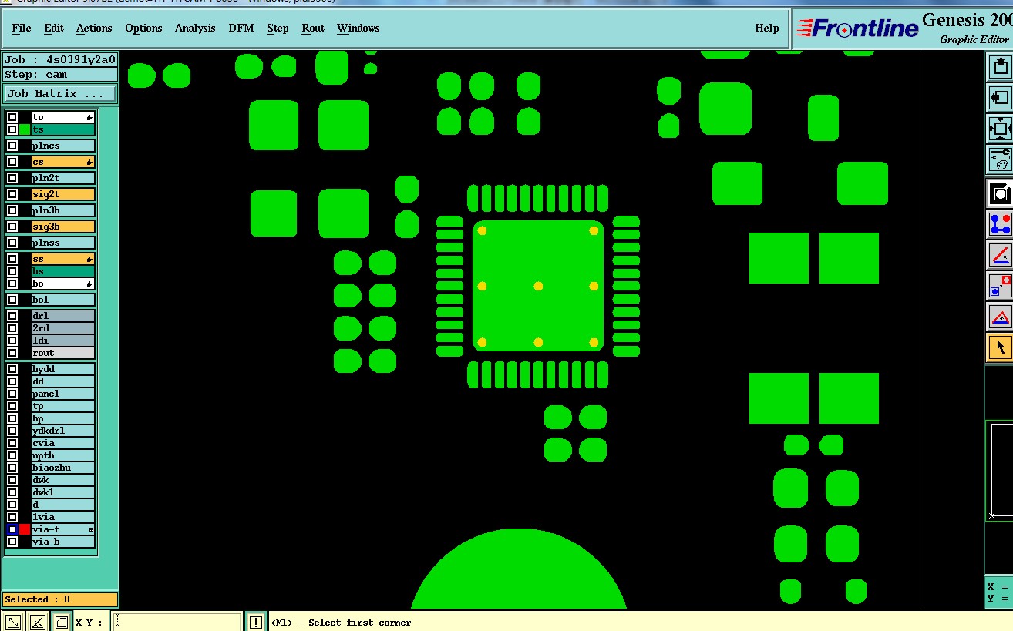Toggle display checkbox for layer rout
Image resolution: width=1013 pixels, height=631 pixels.
pyautogui.click(x=12, y=353)
